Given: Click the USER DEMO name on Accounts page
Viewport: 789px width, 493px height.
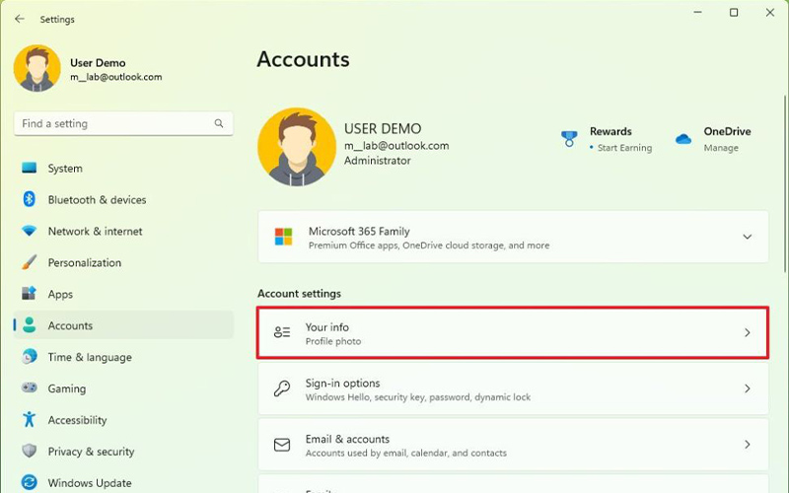Looking at the screenshot, I should click(x=383, y=129).
